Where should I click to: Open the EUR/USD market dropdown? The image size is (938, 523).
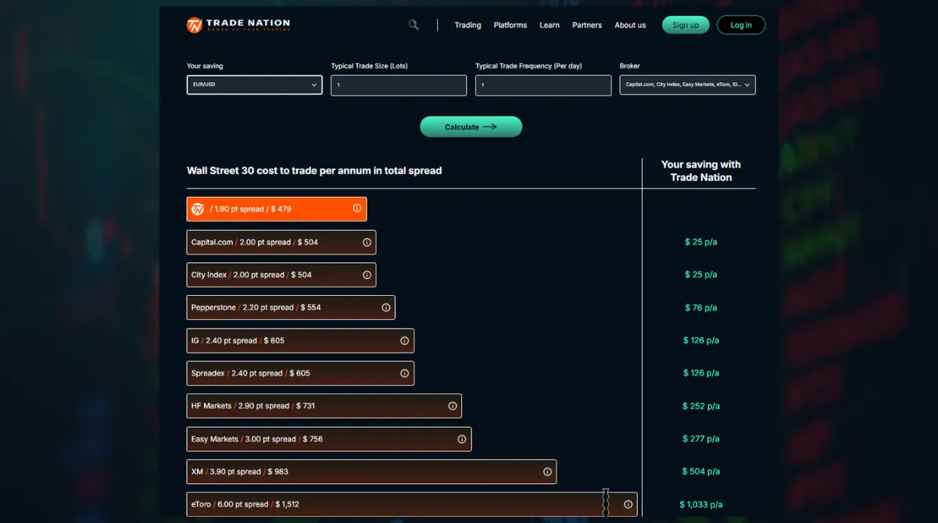(255, 84)
